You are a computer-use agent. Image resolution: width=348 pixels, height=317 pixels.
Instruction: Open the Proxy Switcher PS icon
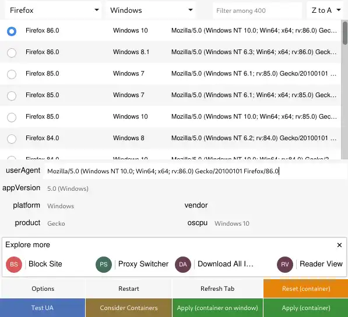pos(104,264)
